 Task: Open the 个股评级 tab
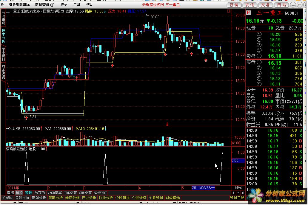click(x=139, y=198)
